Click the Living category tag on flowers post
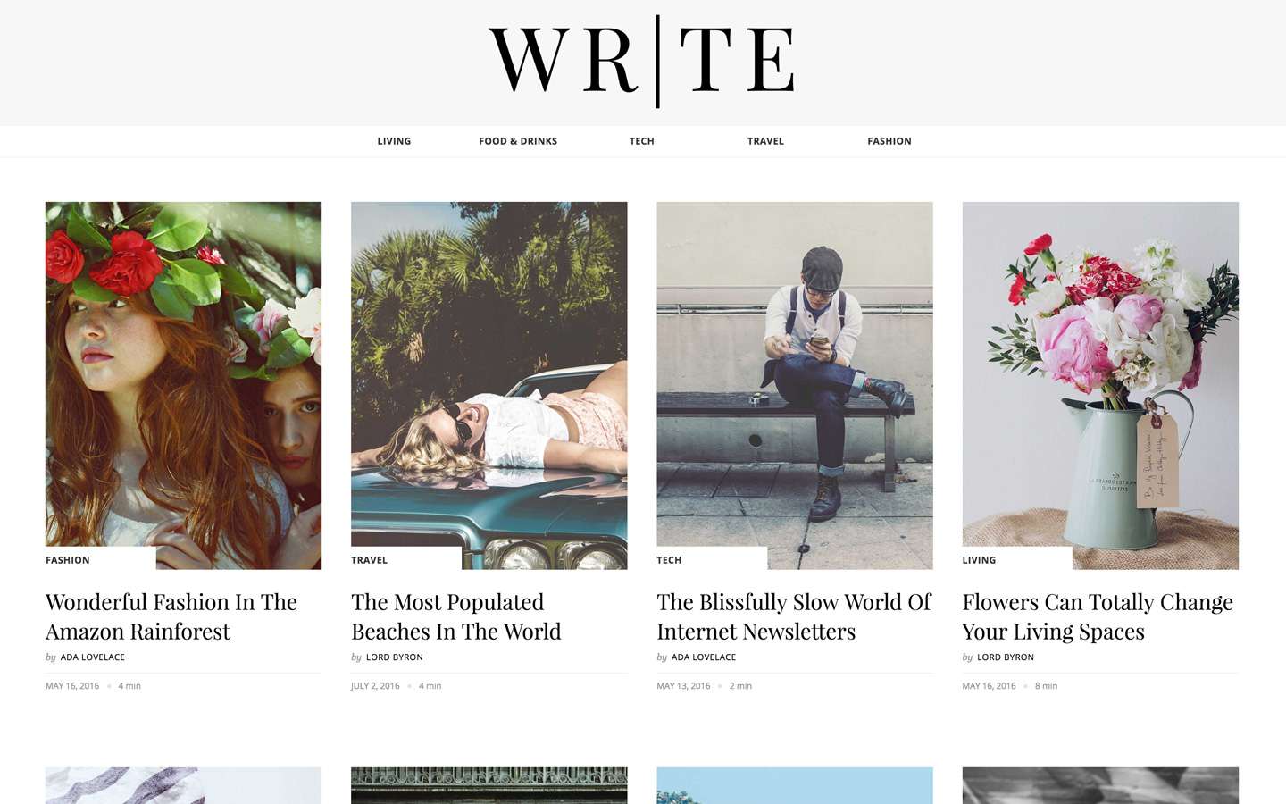This screenshot has width=1286, height=804. (979, 560)
